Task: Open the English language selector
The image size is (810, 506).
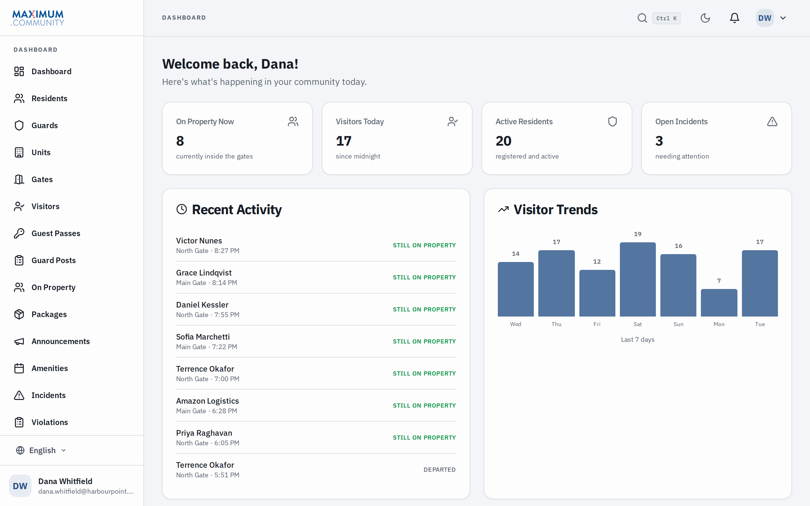Action: (41, 450)
